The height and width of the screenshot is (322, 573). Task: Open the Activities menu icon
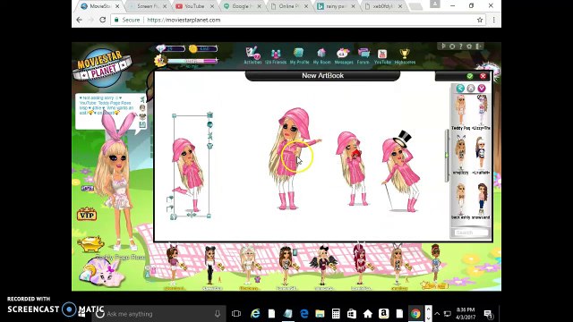[252, 55]
